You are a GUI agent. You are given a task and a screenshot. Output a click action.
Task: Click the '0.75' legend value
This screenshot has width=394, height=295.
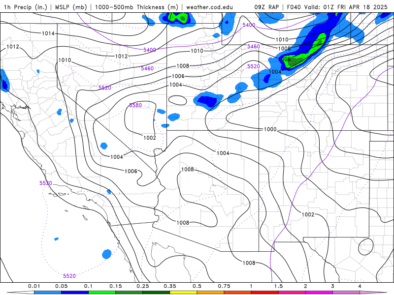click(224, 286)
